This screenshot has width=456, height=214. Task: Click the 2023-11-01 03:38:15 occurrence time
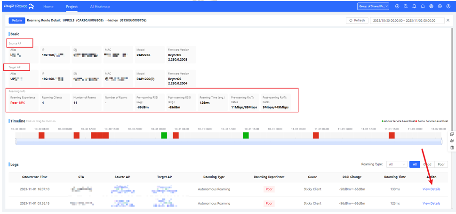[x=35, y=204]
